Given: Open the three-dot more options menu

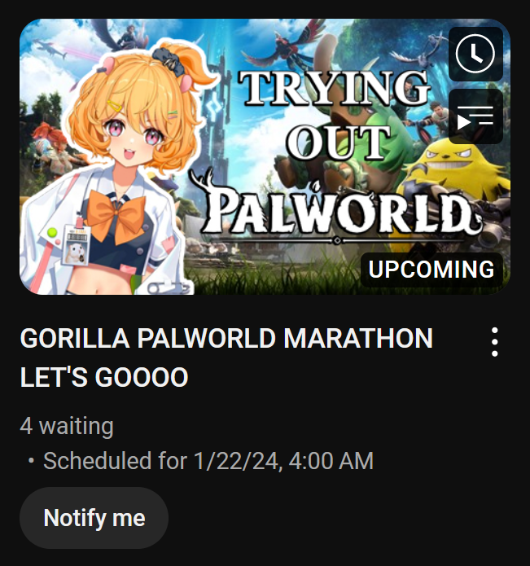Looking at the screenshot, I should coord(495,342).
